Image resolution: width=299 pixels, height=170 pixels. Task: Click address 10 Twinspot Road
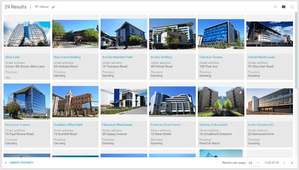click(115, 67)
